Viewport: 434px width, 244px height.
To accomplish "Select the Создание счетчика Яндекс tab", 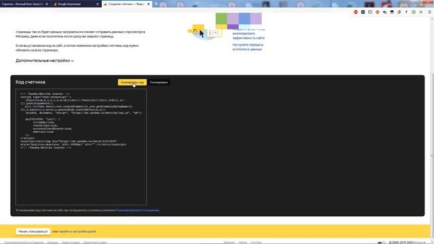I will click(x=126, y=4).
